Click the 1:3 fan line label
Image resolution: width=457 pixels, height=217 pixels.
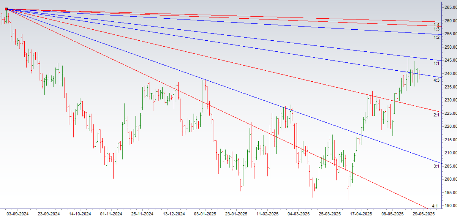pyautogui.click(x=436, y=29)
